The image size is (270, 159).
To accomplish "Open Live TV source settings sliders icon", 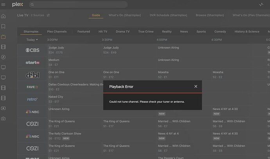I will (x=49, y=15).
